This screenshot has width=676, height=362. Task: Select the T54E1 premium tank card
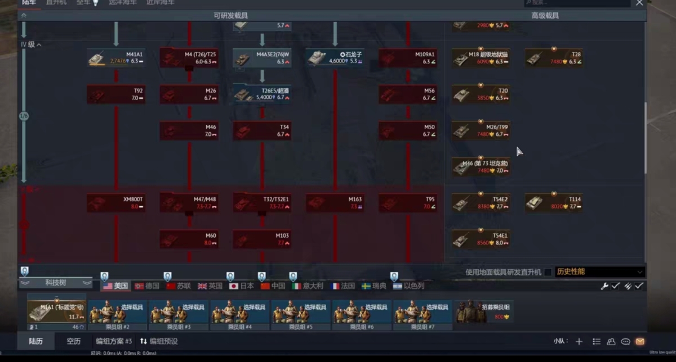click(481, 239)
